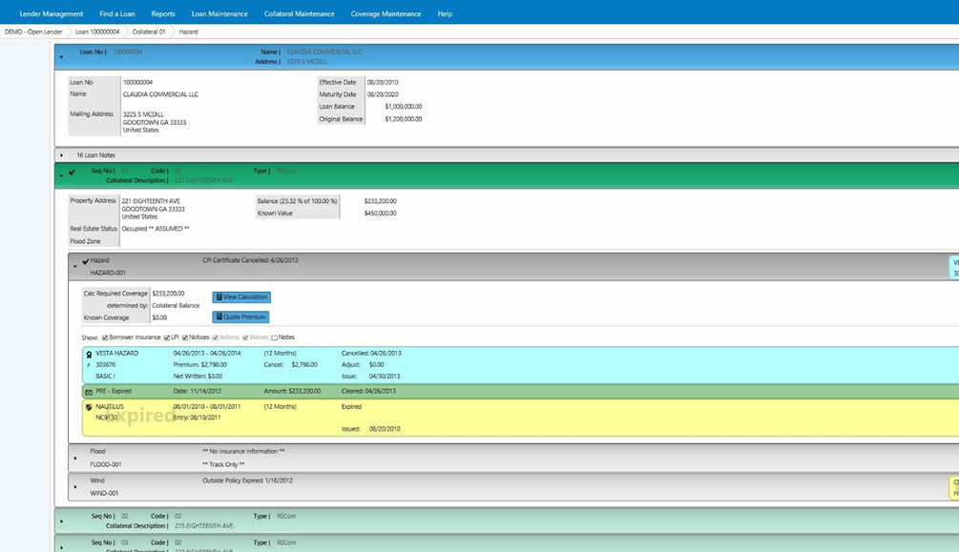Click the Quote Premium button

pos(241,317)
